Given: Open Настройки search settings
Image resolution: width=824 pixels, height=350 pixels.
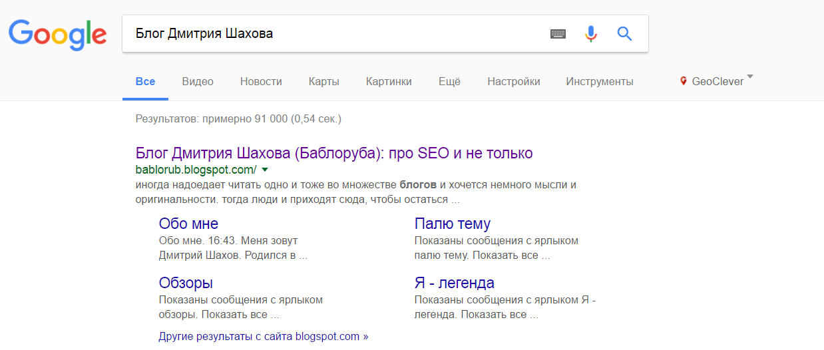Looking at the screenshot, I should point(513,82).
